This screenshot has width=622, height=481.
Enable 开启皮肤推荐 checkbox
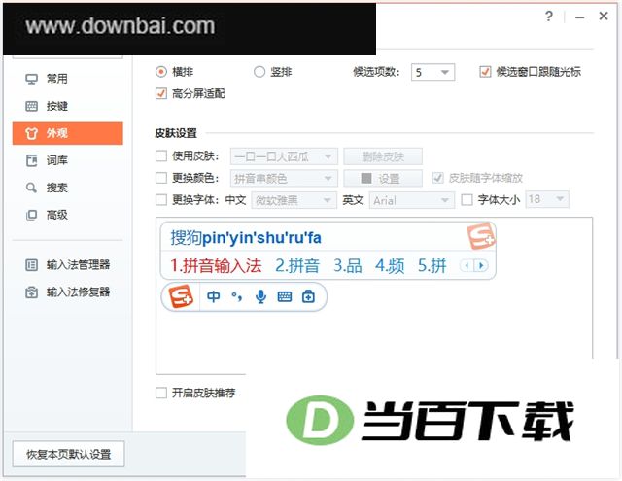click(x=161, y=393)
